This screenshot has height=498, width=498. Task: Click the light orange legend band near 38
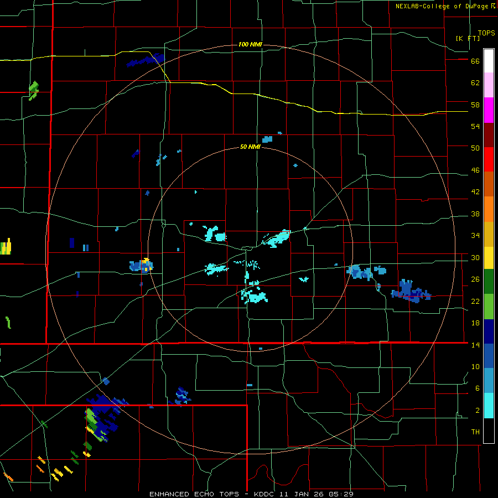(489, 209)
